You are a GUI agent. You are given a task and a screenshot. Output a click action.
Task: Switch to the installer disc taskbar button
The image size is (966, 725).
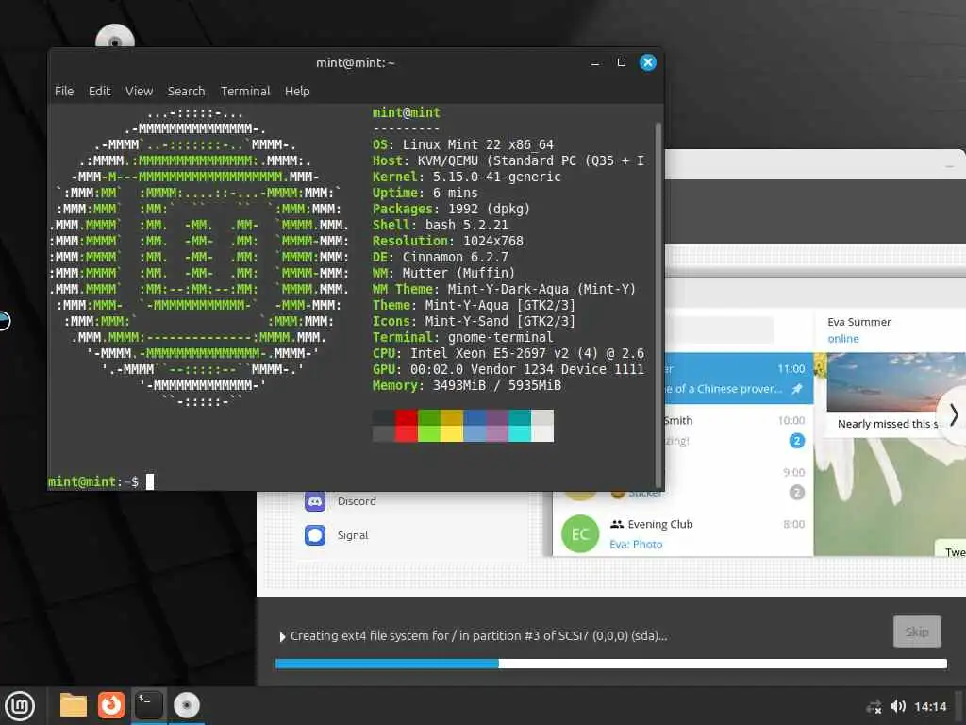point(186,705)
